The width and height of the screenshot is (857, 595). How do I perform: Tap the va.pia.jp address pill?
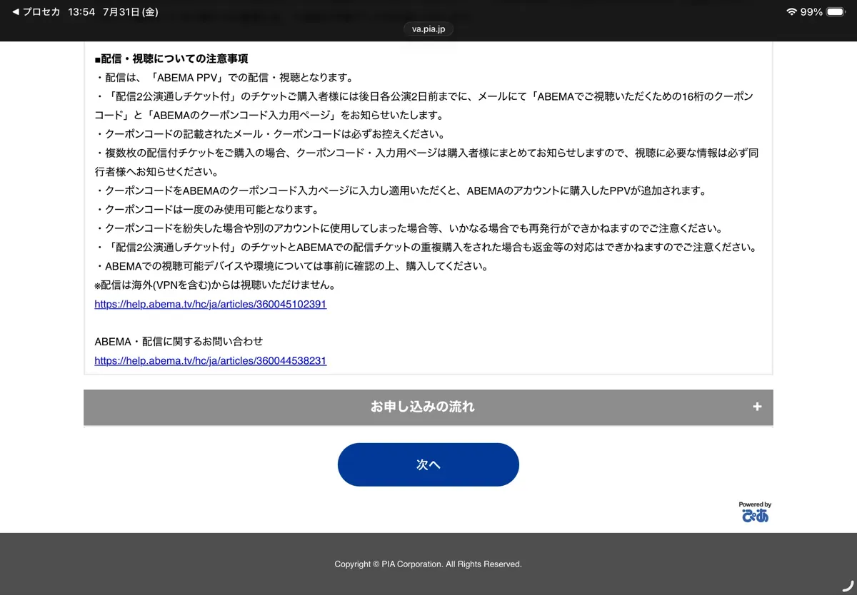pos(428,29)
